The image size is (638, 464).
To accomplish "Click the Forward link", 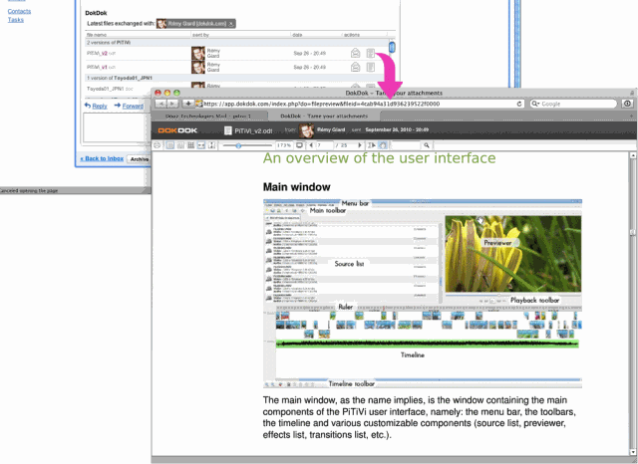I will [x=132, y=106].
